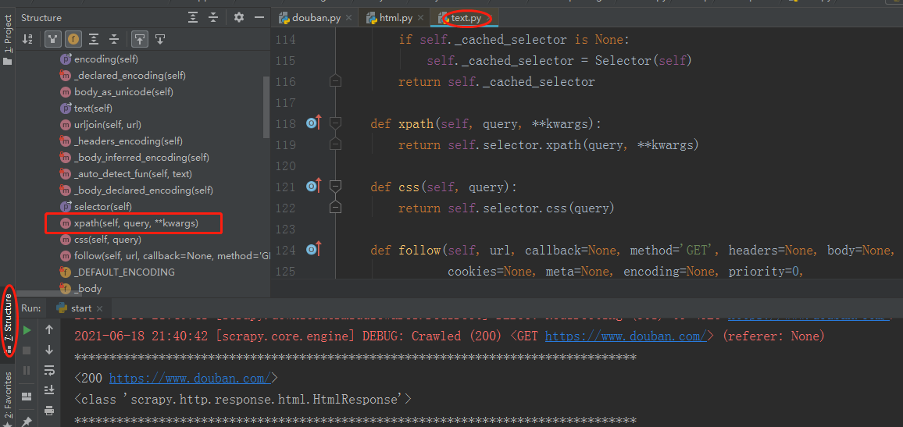The image size is (903, 427).
Task: Jump down the stack trace arrow
Action: point(49,350)
